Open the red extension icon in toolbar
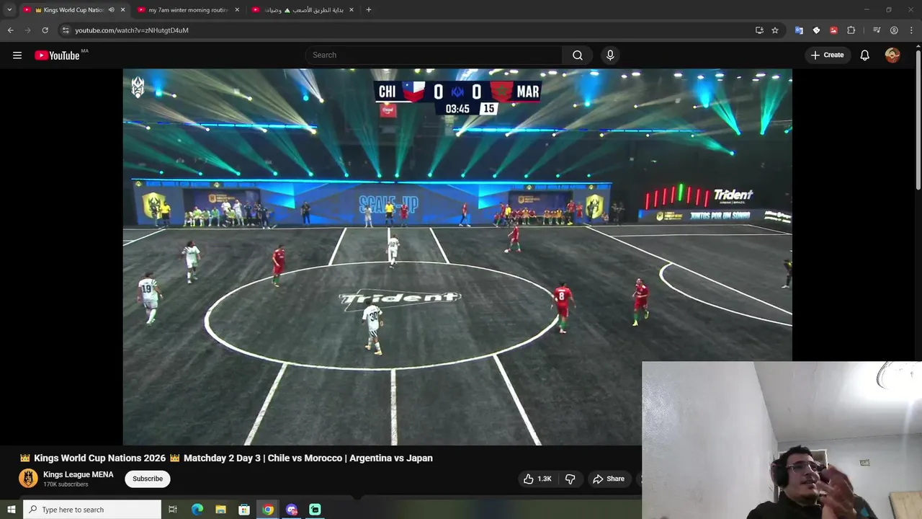Screen dimensions: 922x519 [833, 30]
